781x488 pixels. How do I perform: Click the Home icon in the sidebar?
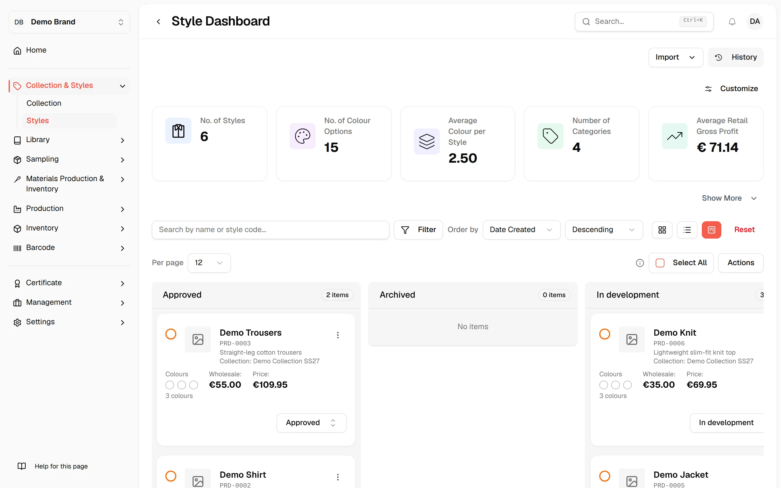coord(17,51)
